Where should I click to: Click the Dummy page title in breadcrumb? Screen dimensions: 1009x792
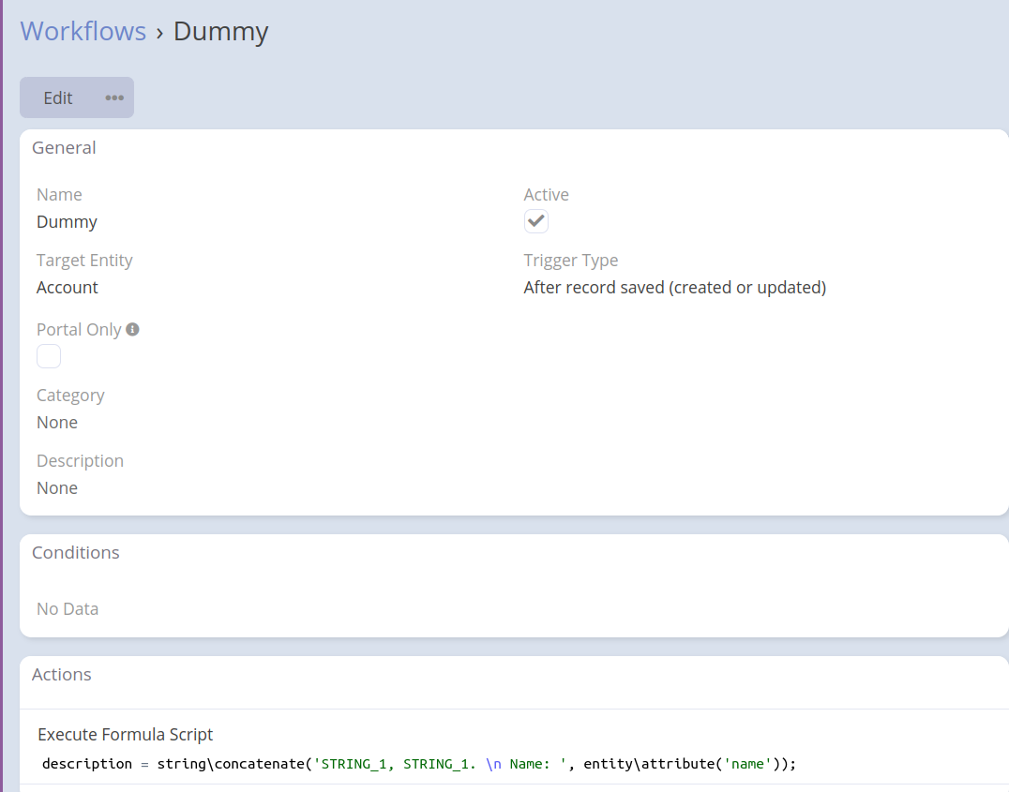click(221, 31)
